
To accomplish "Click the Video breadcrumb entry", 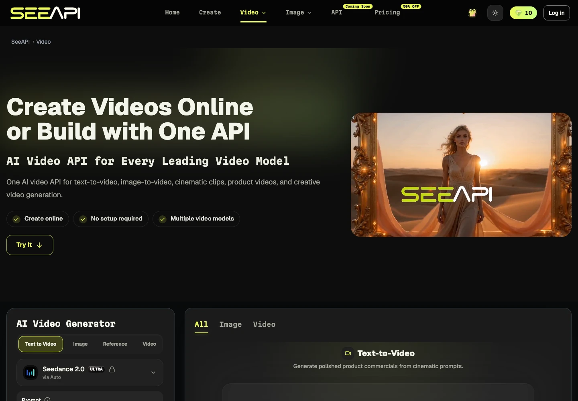I will [x=43, y=42].
